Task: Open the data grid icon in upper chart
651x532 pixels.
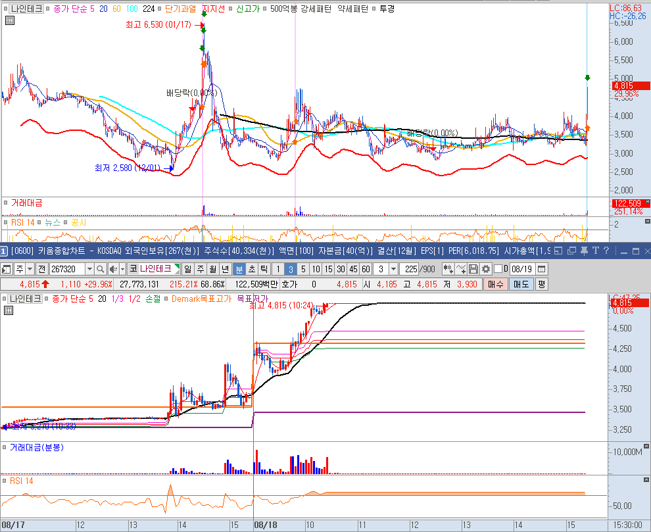Action: click(x=10, y=20)
